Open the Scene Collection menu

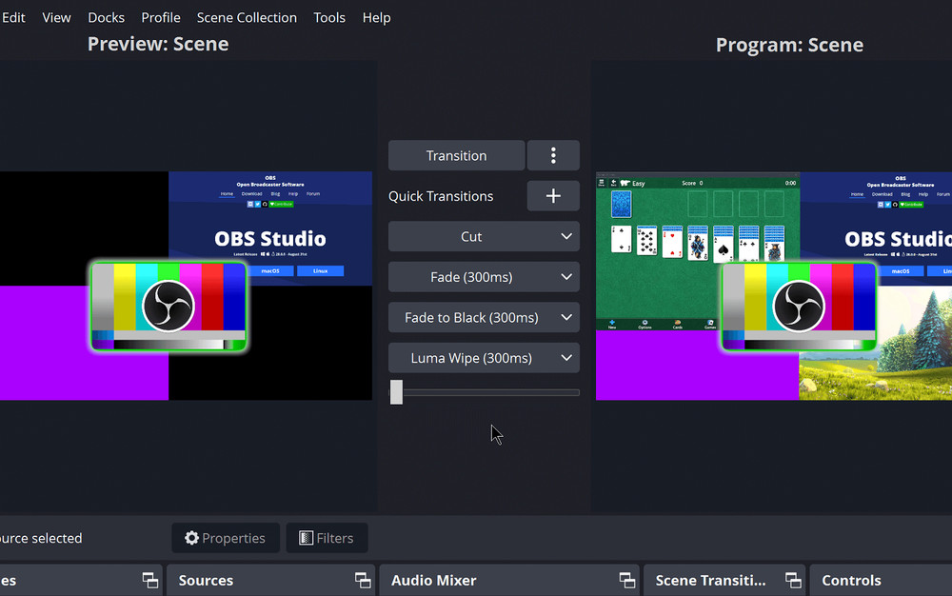tap(247, 17)
